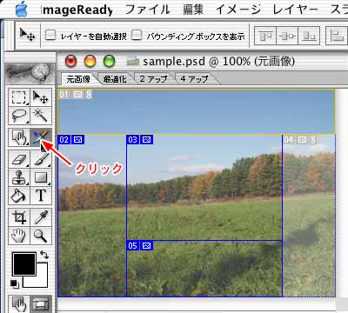Switch to the 最適化 tab
The width and height of the screenshot is (348, 313).
tap(115, 79)
